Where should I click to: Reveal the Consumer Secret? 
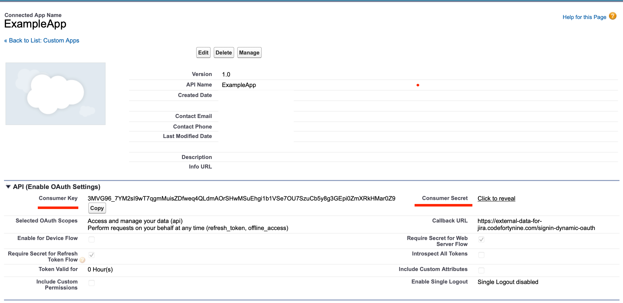(x=496, y=198)
